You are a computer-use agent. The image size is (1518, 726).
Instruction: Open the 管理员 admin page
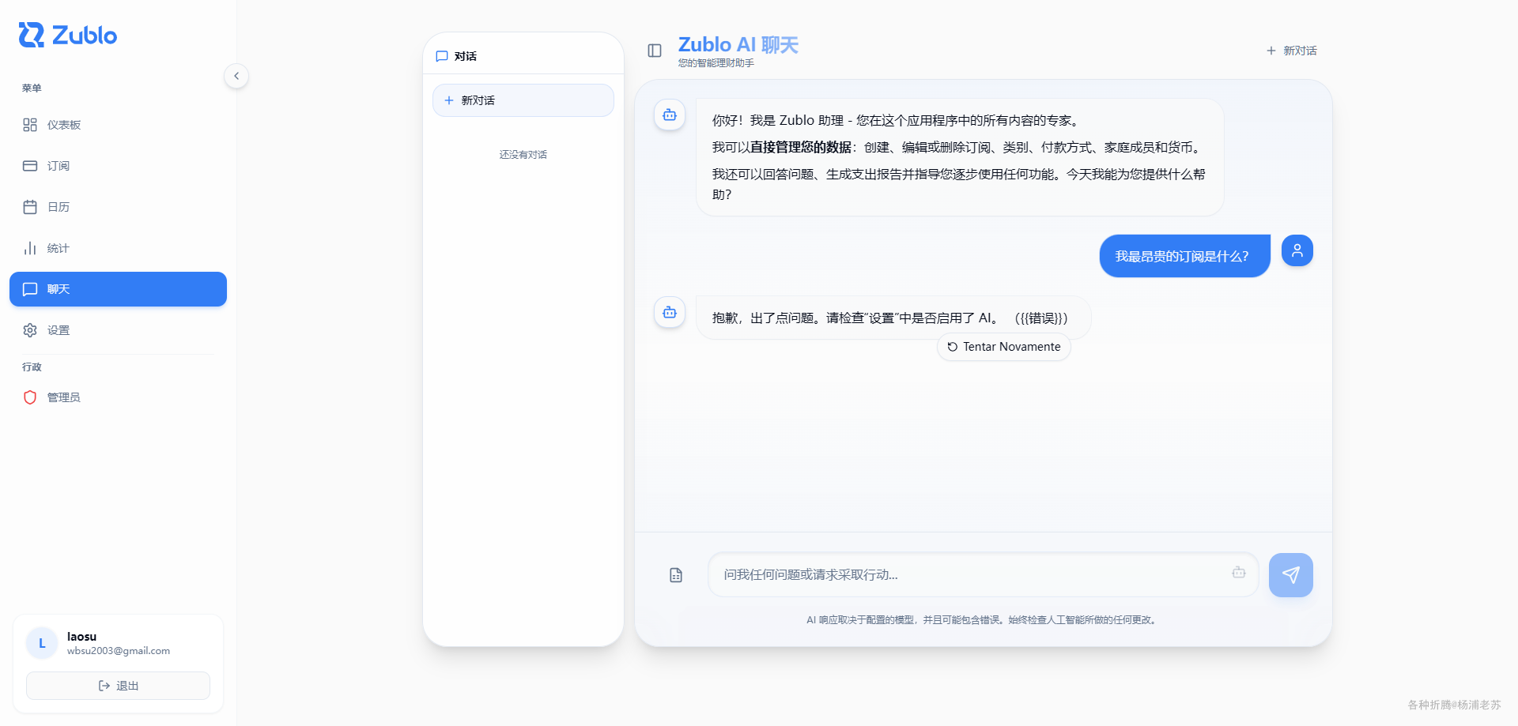click(118, 397)
